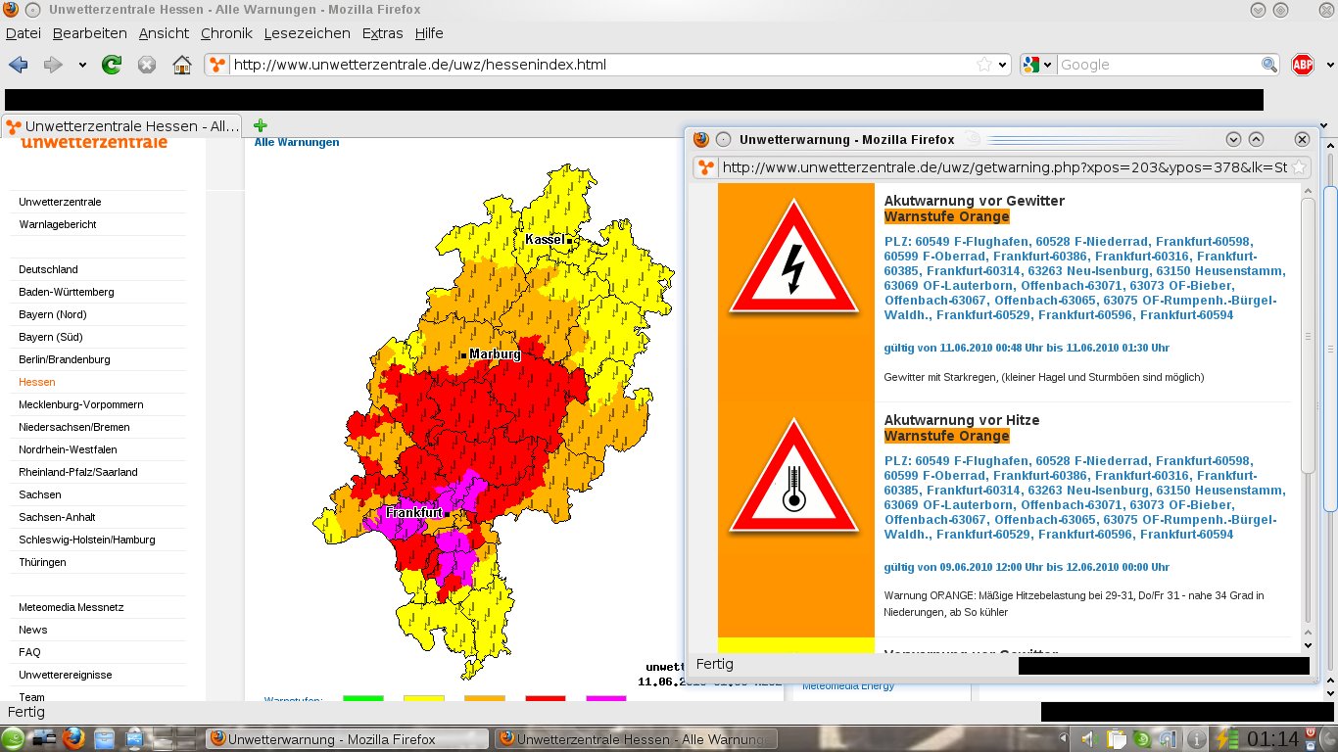Image resolution: width=1338 pixels, height=752 pixels.
Task: Open the Bearbeiten menu
Action: click(90, 33)
